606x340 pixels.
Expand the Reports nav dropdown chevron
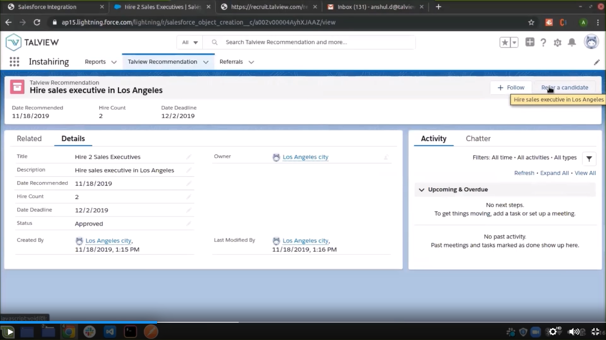[114, 62]
